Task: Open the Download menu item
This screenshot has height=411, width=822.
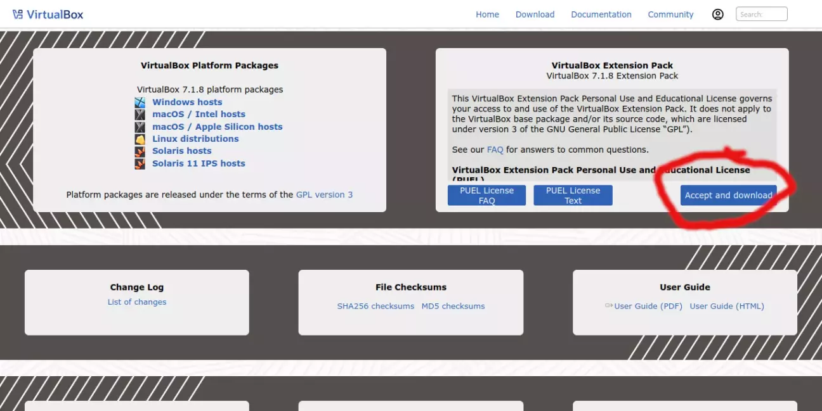Action: click(535, 15)
